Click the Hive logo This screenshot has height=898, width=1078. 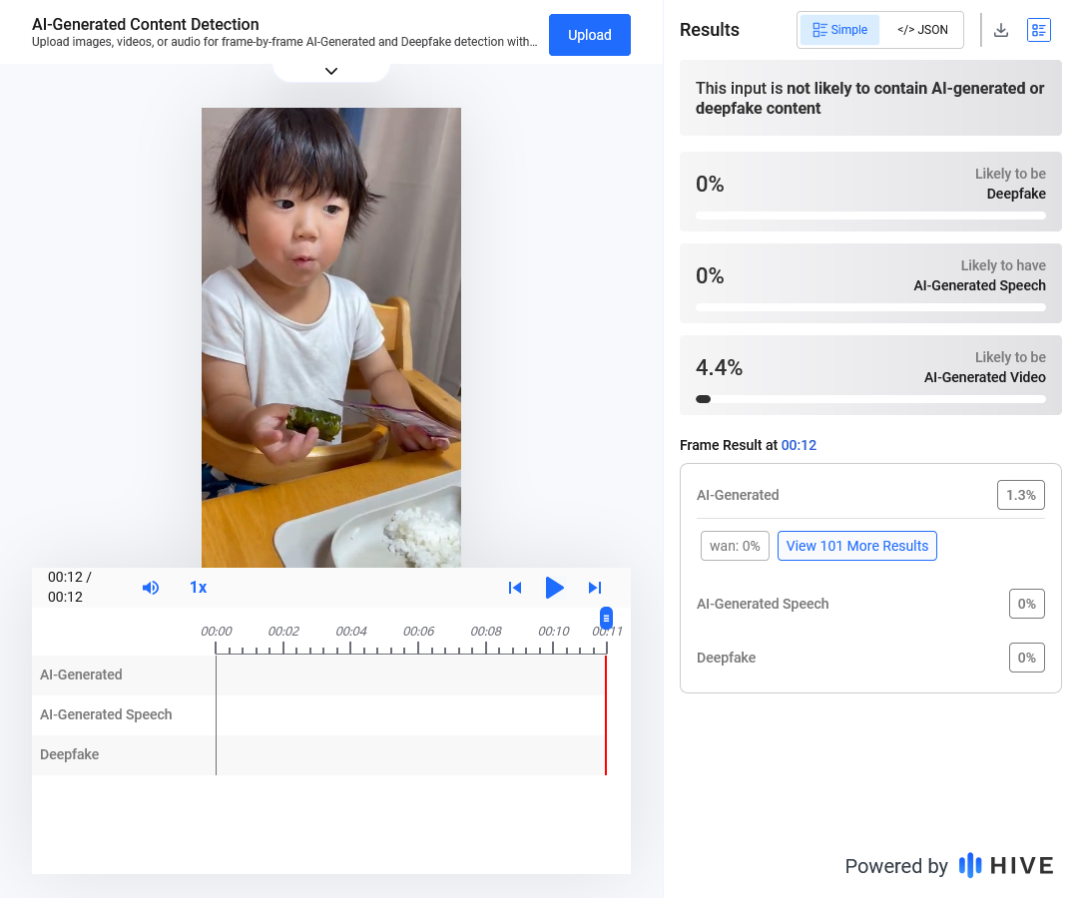coord(1006,866)
